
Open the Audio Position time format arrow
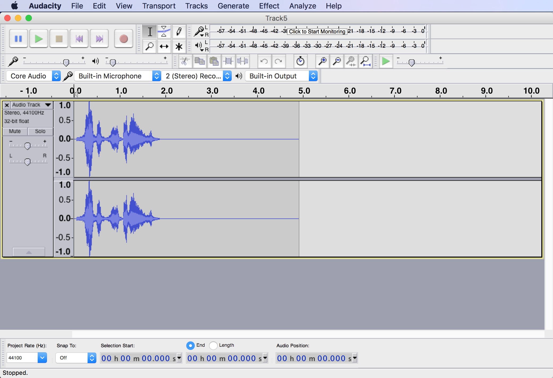click(355, 358)
